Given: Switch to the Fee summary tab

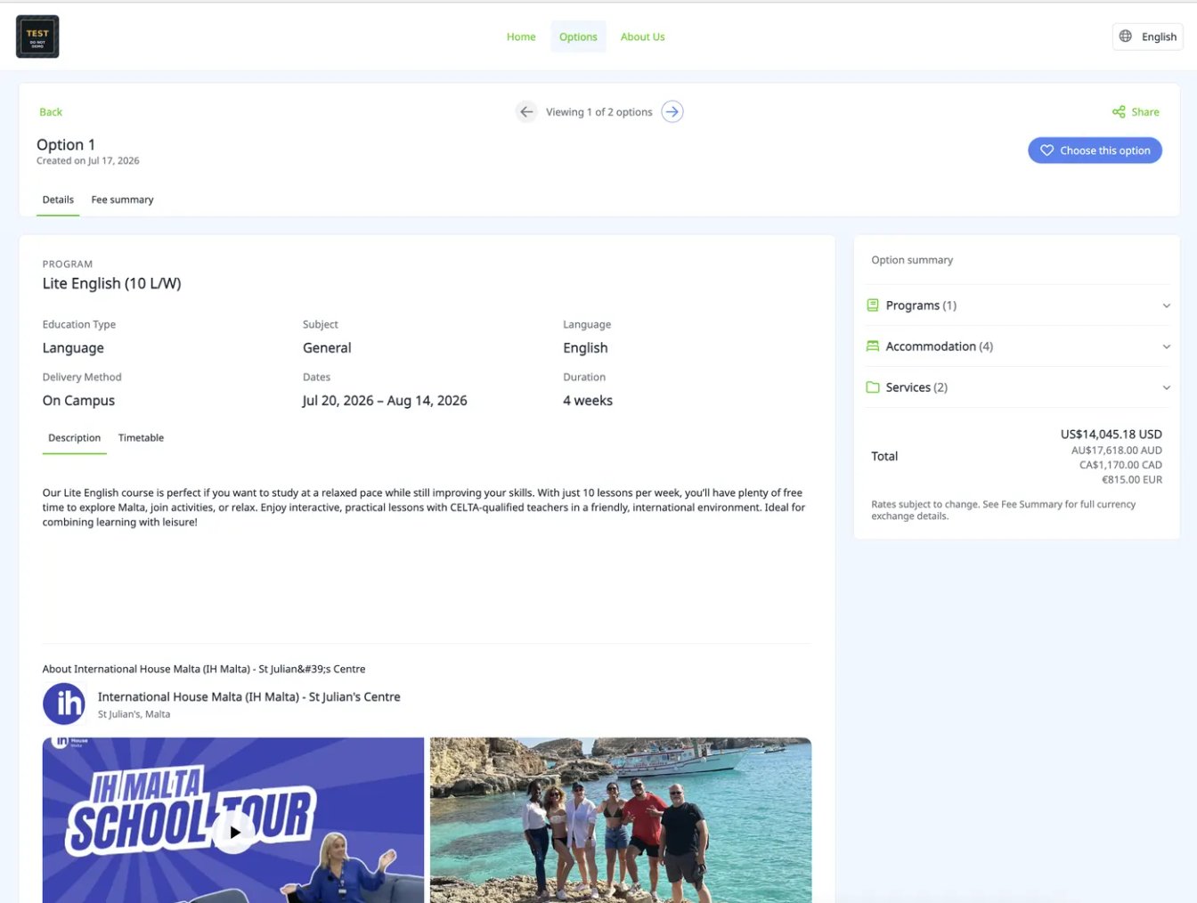Looking at the screenshot, I should [x=122, y=199].
